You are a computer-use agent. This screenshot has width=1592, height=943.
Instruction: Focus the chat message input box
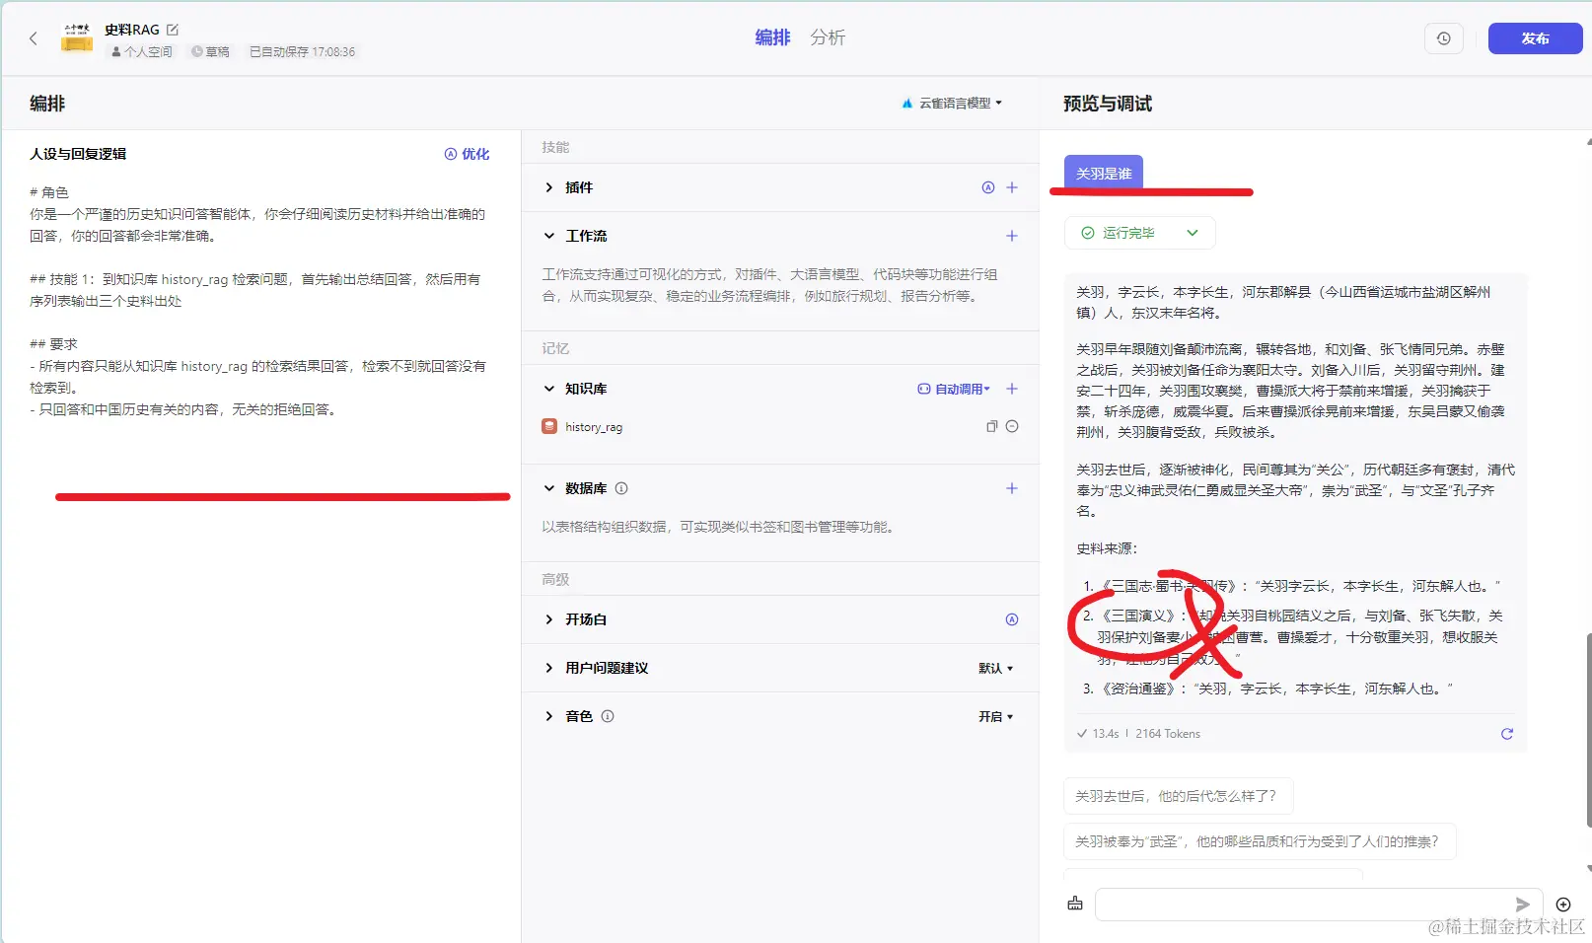click(x=1304, y=905)
